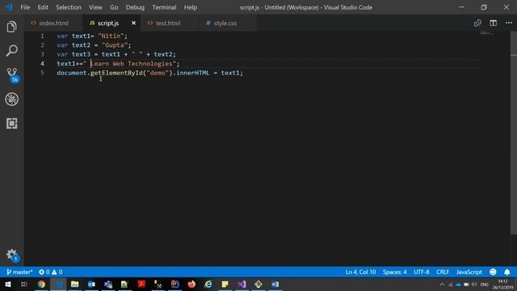
Task: Click the "Gupta" string on line 2
Action: pyautogui.click(x=115, y=45)
